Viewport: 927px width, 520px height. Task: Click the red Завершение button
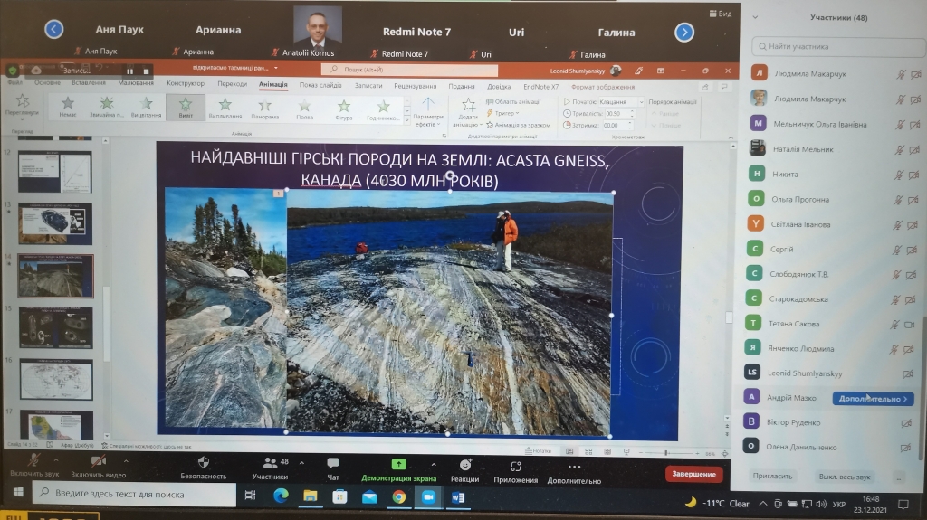(x=694, y=474)
